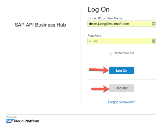Focus the E-mail, ID, or User Name field
Viewport: 164px width, 128px height.
pyautogui.click(x=122, y=24)
